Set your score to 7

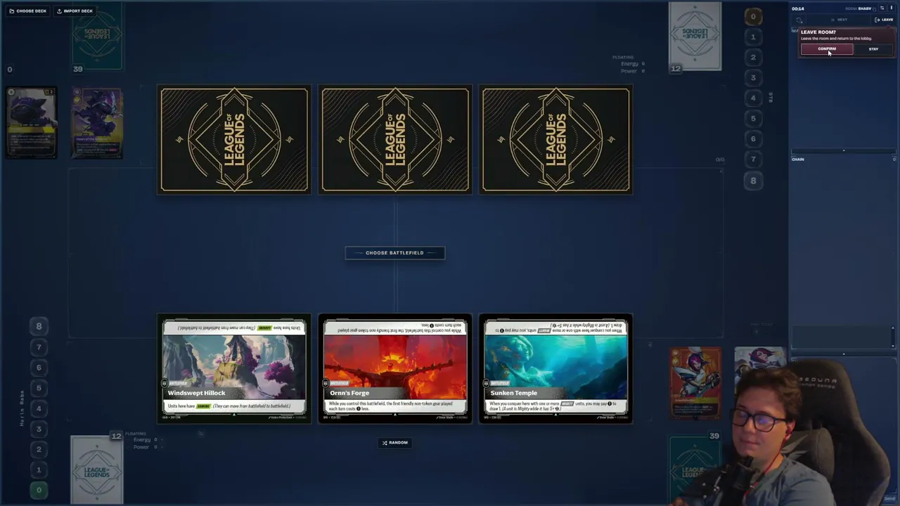[39, 346]
